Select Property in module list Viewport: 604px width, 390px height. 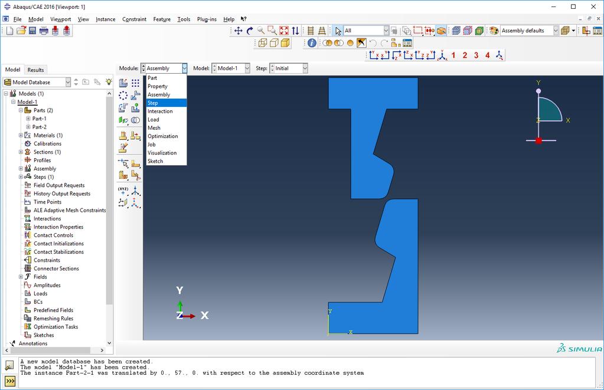pos(166,86)
